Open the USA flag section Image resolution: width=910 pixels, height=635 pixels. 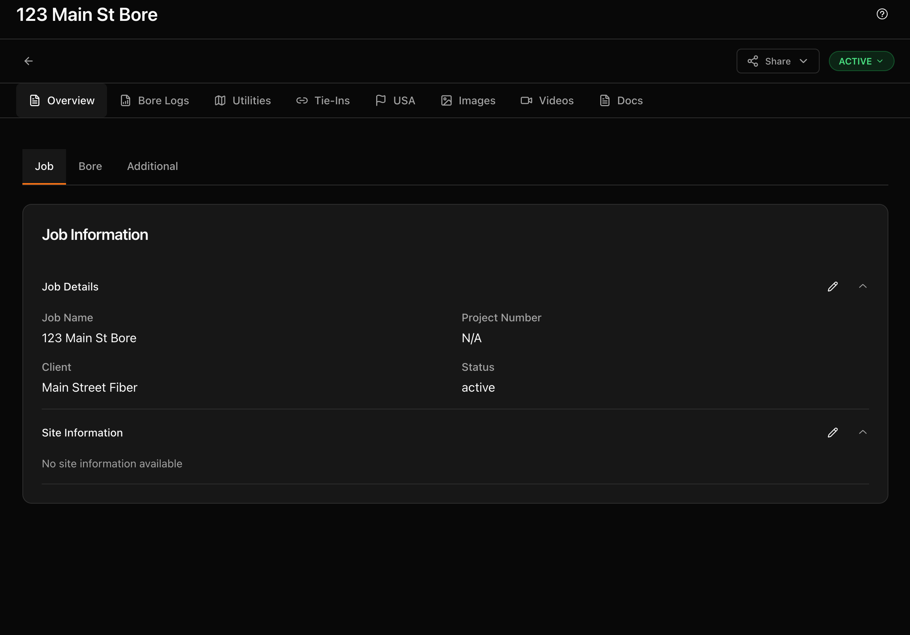[380, 100]
